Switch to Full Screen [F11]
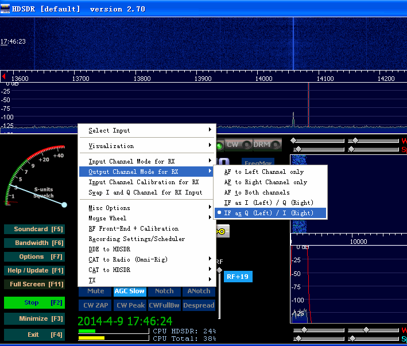 34,284
